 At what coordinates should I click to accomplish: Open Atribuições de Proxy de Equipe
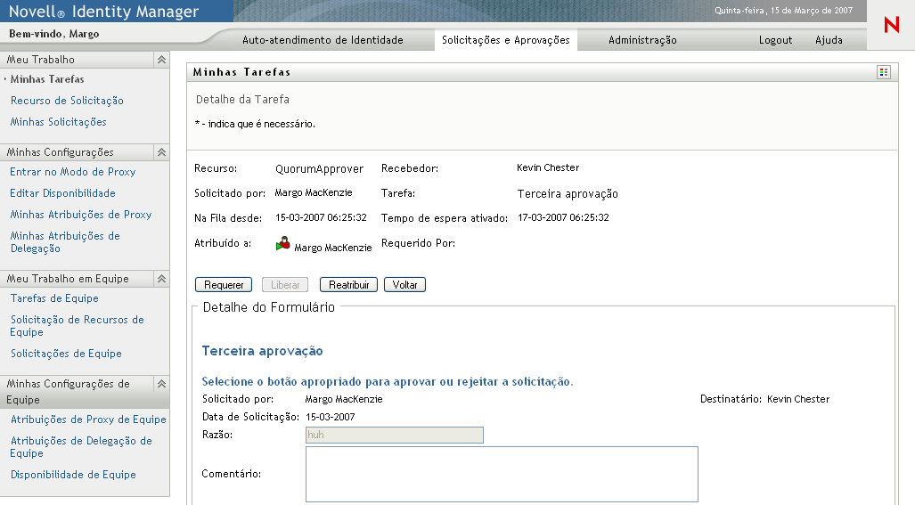[x=88, y=419]
